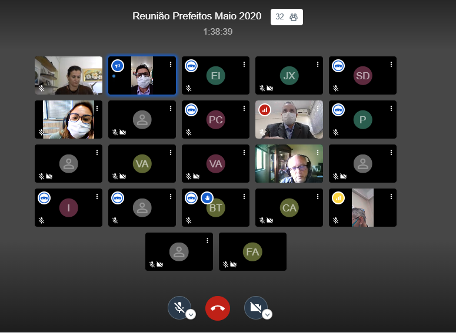Viewport: 456px width, 333px height.
Task: Click the red hang up button
Action: [218, 308]
